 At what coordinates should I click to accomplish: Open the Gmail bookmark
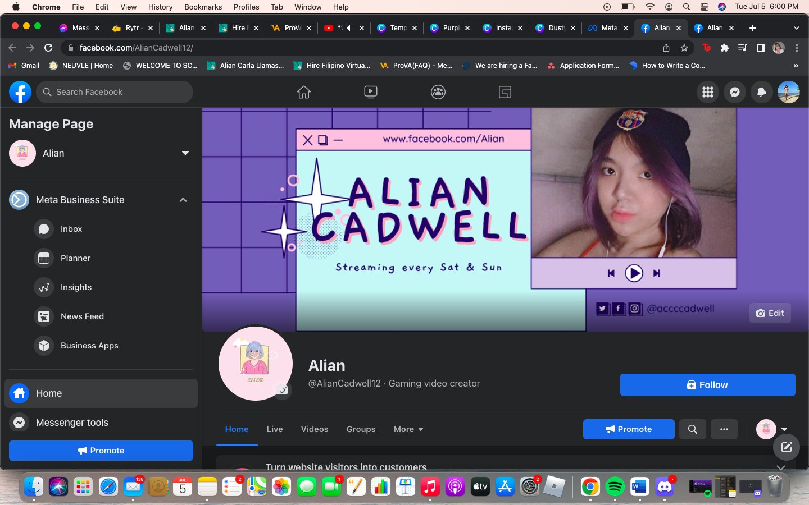(x=24, y=66)
